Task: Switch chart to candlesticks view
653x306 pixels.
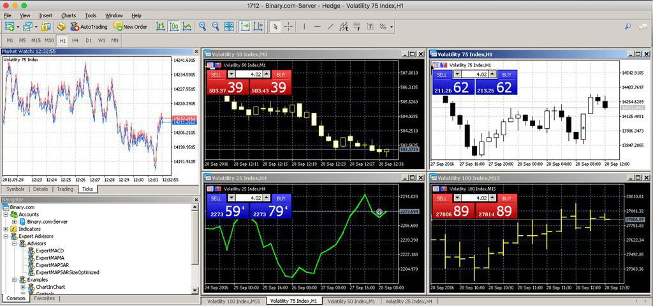Action: pyautogui.click(x=173, y=27)
